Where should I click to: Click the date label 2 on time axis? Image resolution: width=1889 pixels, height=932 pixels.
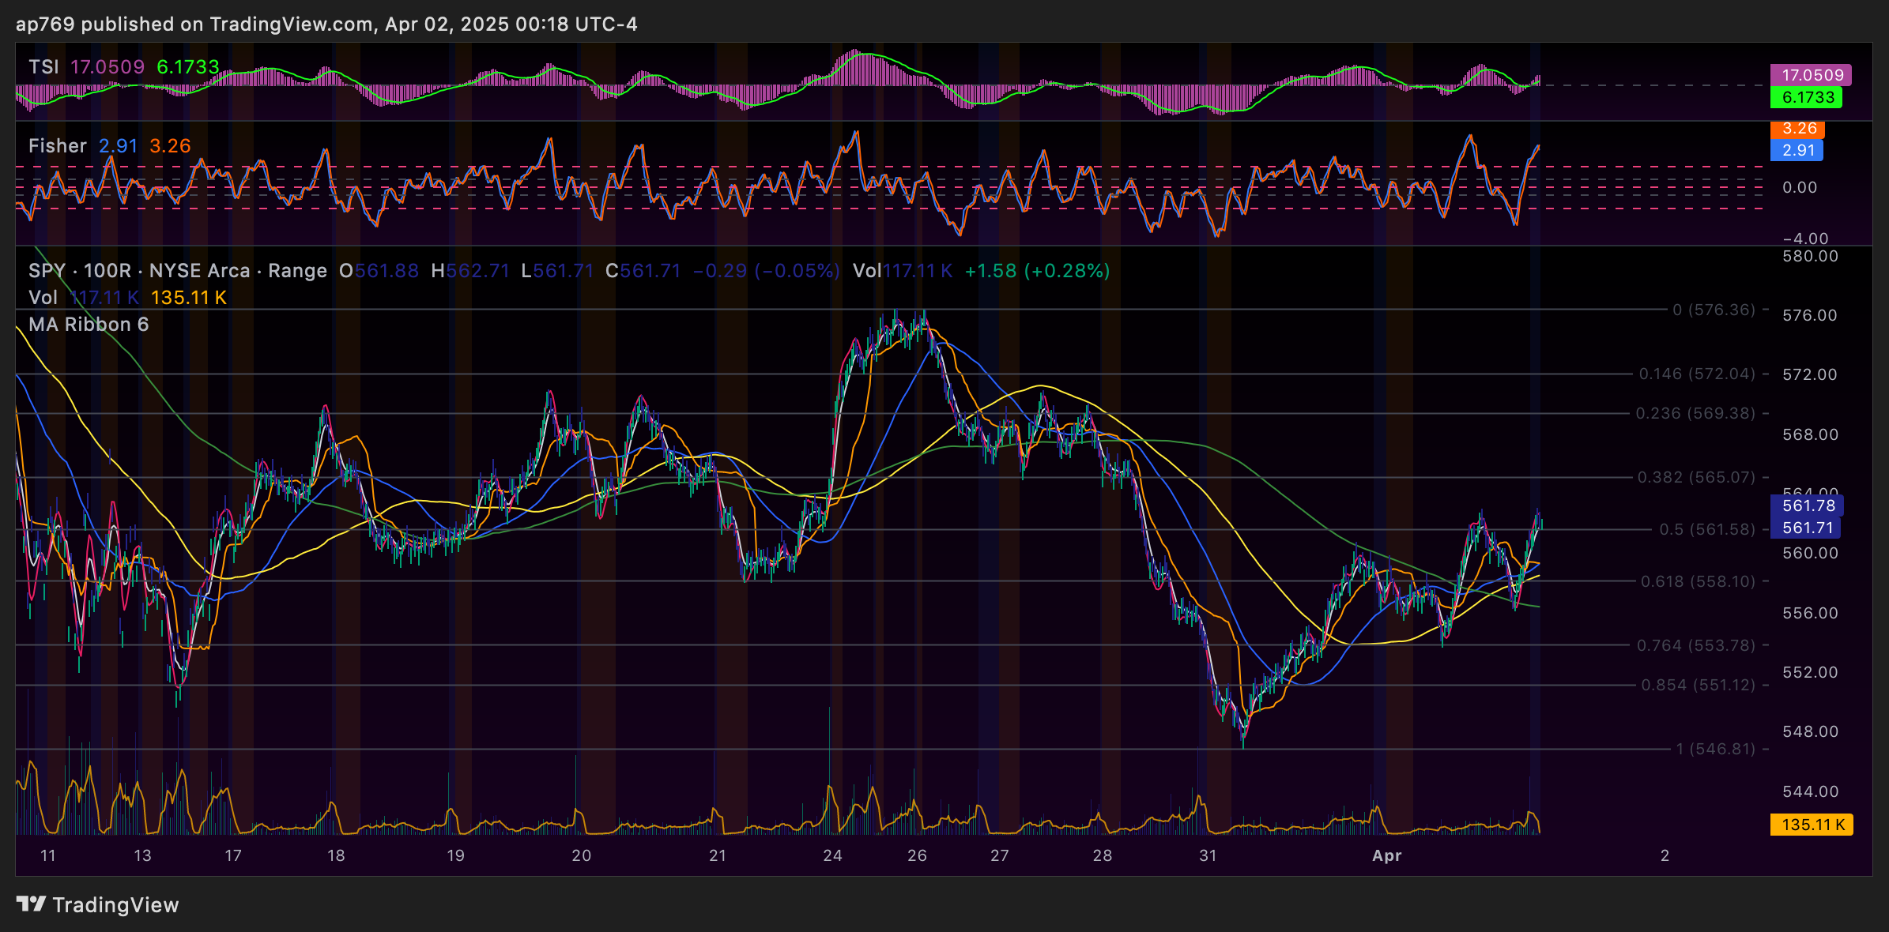[x=1665, y=855]
